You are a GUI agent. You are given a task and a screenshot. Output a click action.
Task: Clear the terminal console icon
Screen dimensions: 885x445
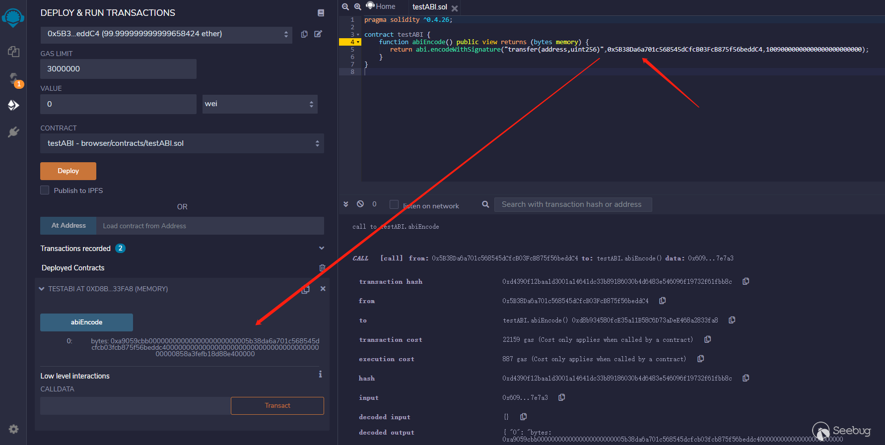pos(360,204)
